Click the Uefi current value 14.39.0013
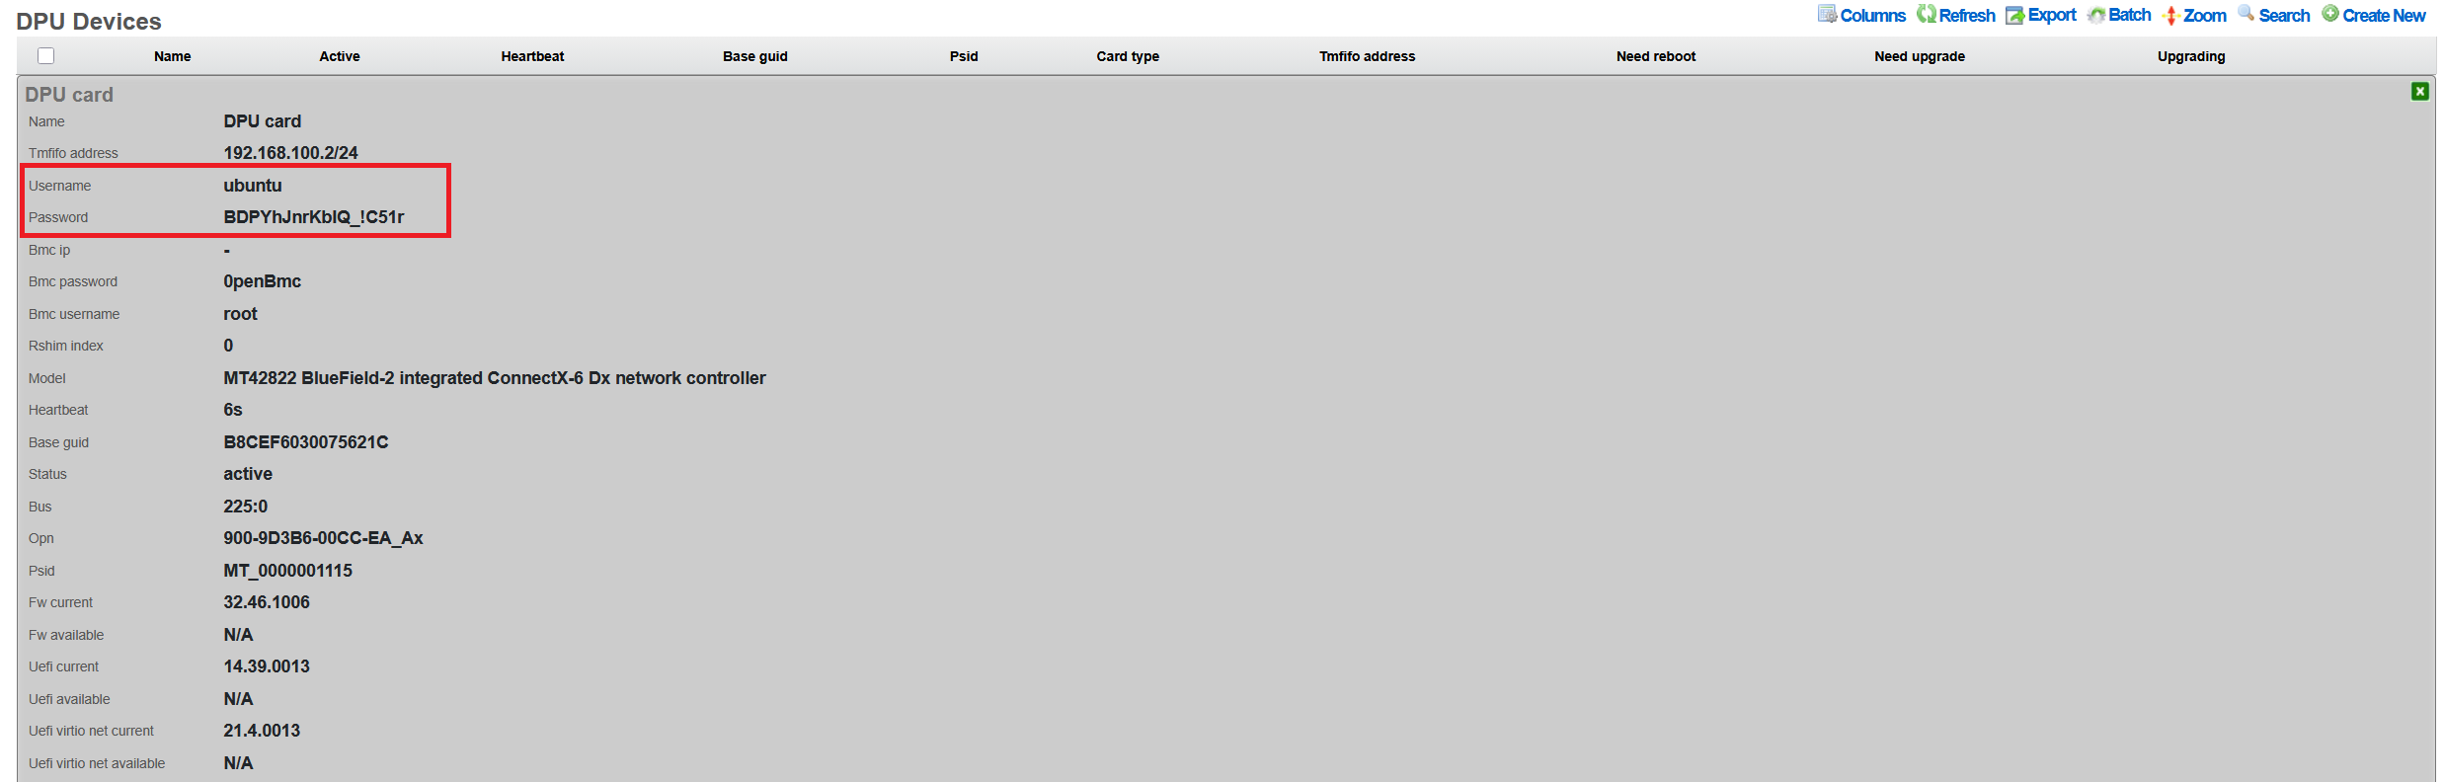The width and height of the screenshot is (2444, 782). pyautogui.click(x=267, y=666)
